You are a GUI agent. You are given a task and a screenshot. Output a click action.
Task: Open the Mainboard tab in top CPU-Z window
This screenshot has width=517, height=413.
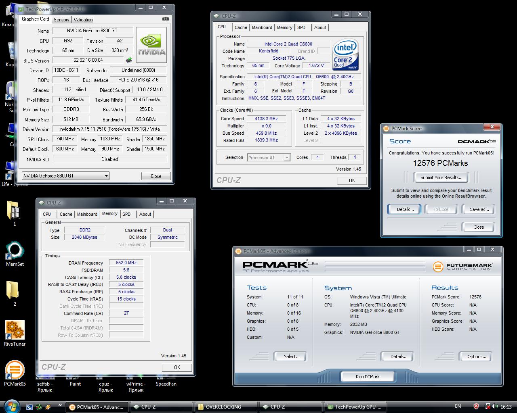tap(262, 27)
